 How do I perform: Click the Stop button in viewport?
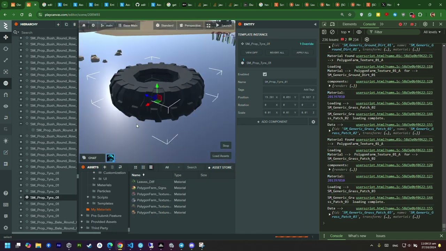226,146
